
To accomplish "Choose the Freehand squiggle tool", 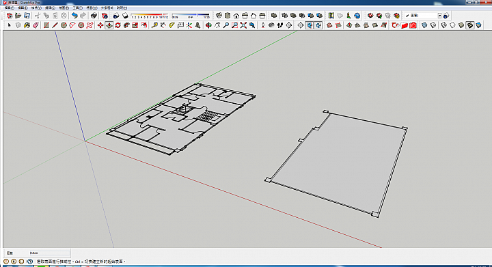I will coord(90,25).
